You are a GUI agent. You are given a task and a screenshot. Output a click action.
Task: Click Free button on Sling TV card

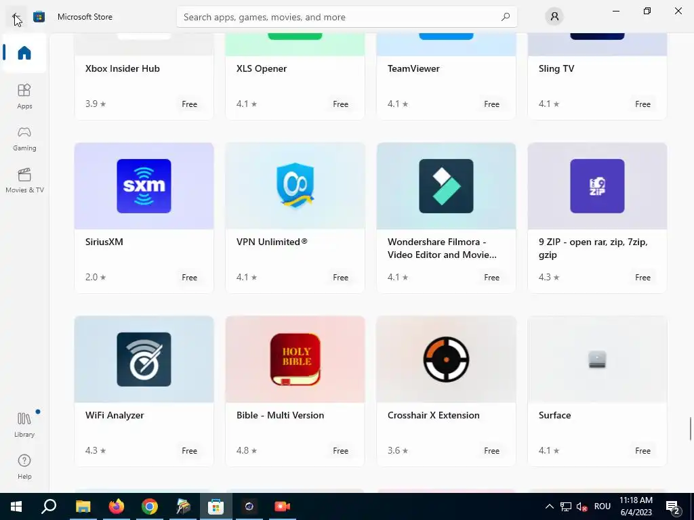coord(642,104)
